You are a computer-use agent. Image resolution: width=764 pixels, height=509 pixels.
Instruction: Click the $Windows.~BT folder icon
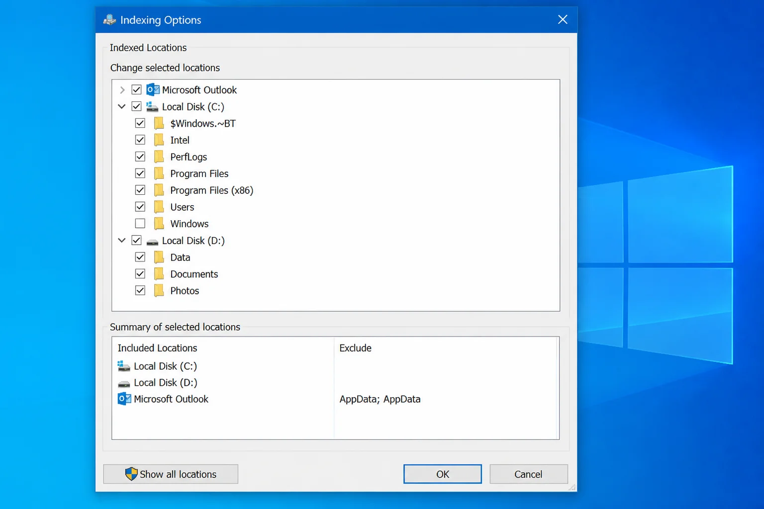159,123
